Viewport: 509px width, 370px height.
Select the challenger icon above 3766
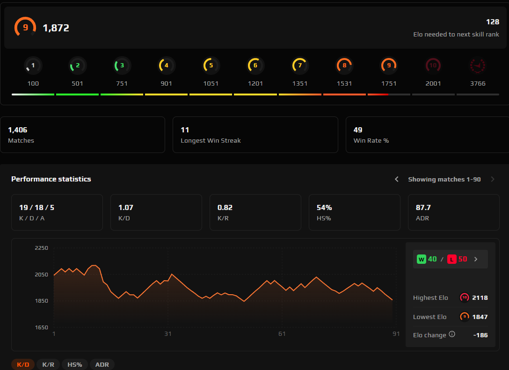[x=478, y=65]
